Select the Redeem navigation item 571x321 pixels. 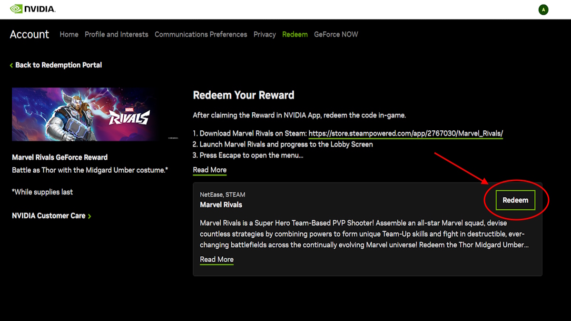pyautogui.click(x=295, y=34)
